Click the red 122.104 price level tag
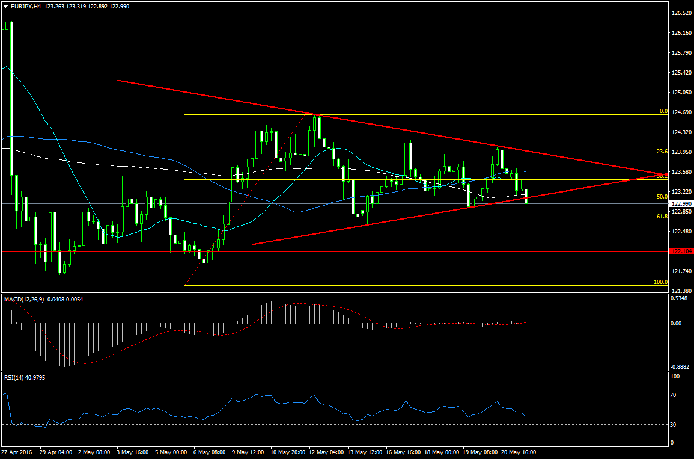Screen dimensions: 694x459 pyautogui.click(x=681, y=251)
